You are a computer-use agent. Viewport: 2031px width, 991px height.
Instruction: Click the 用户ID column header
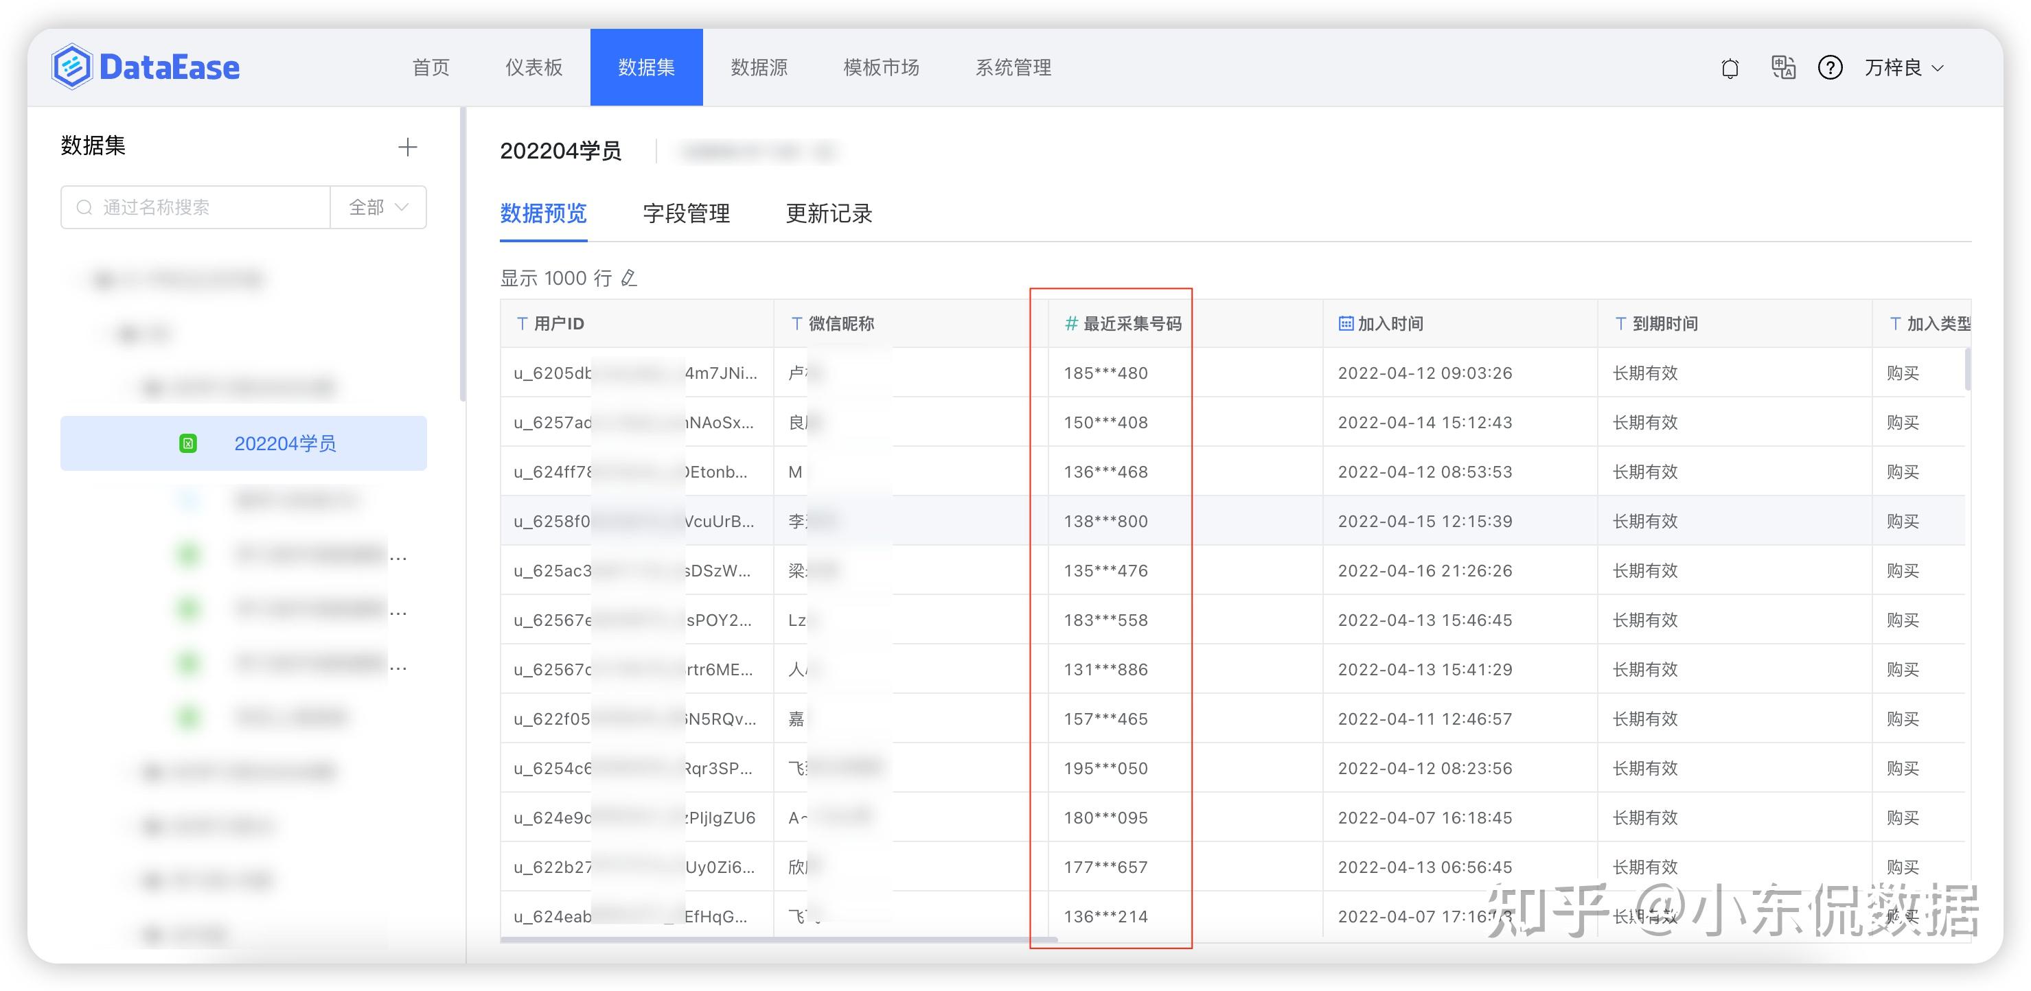pos(637,324)
